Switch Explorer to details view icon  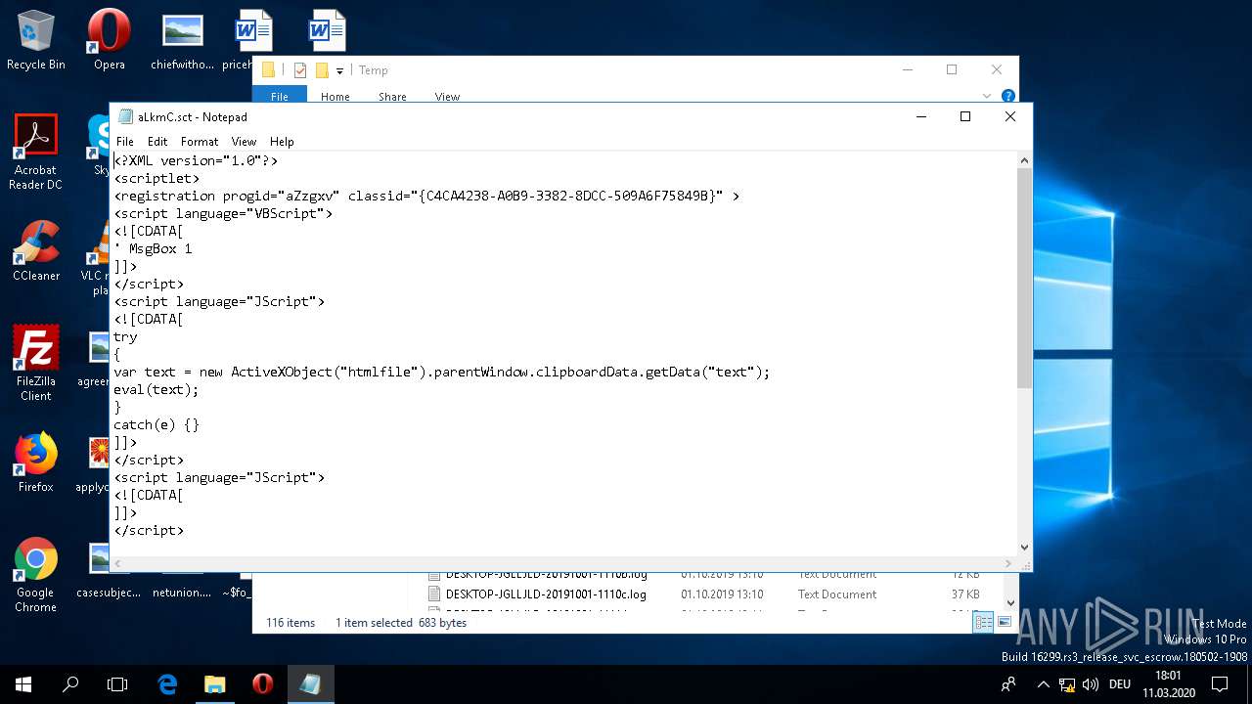(984, 623)
